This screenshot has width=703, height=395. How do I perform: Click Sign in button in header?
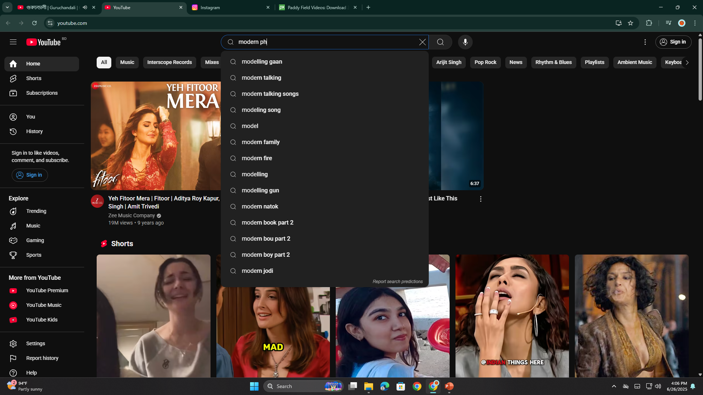click(673, 42)
